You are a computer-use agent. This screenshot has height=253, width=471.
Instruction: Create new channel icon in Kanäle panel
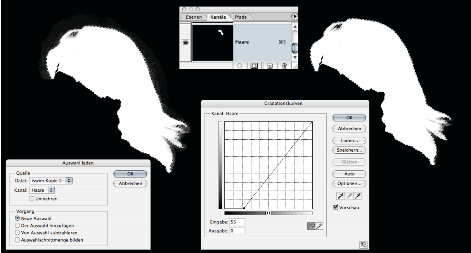coord(270,66)
